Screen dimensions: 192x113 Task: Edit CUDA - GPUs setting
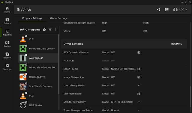139,69
